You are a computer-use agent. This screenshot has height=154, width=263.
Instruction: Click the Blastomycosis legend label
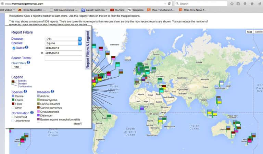coord(49,100)
